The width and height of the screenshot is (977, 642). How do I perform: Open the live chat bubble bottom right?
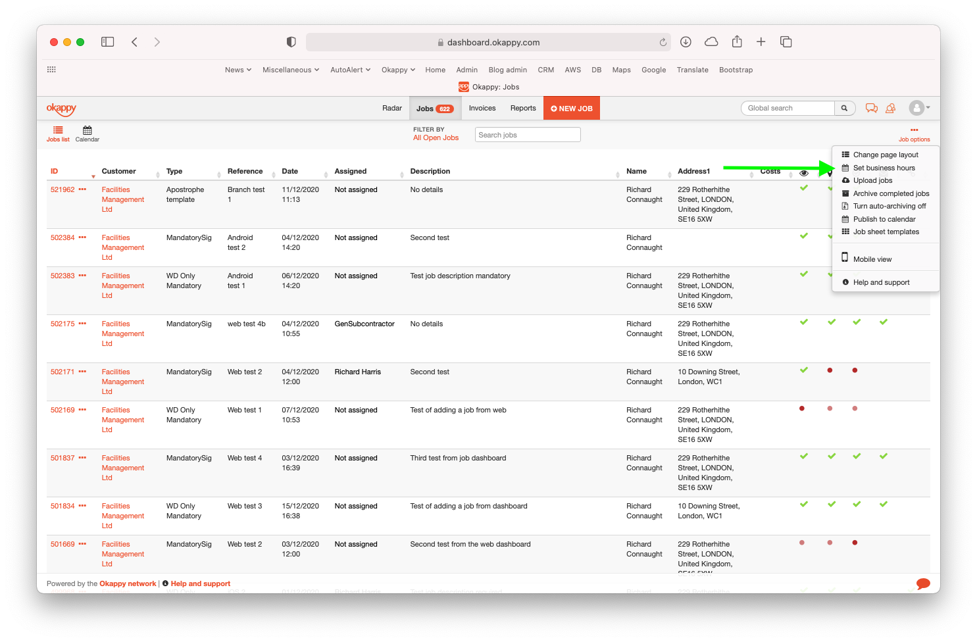[x=923, y=583]
